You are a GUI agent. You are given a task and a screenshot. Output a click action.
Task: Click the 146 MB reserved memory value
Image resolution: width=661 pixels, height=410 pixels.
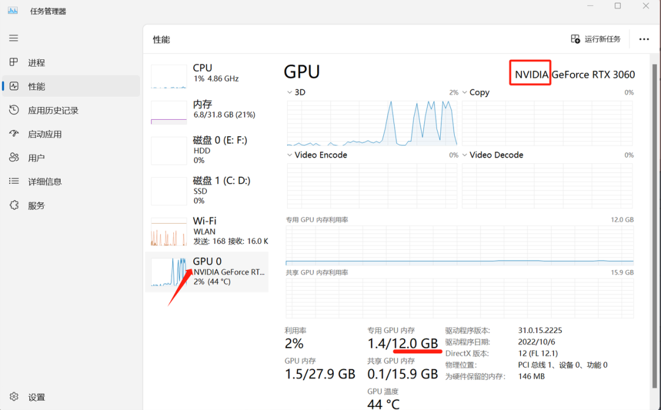point(531,376)
